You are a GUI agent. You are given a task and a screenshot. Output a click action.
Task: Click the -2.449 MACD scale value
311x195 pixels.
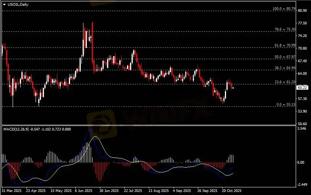302,185
